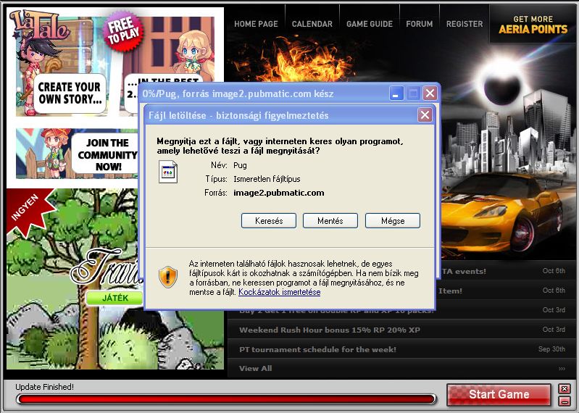The image size is (579, 413).
Task: Click the Ismeretlen fájltípus type text
Action: [267, 179]
